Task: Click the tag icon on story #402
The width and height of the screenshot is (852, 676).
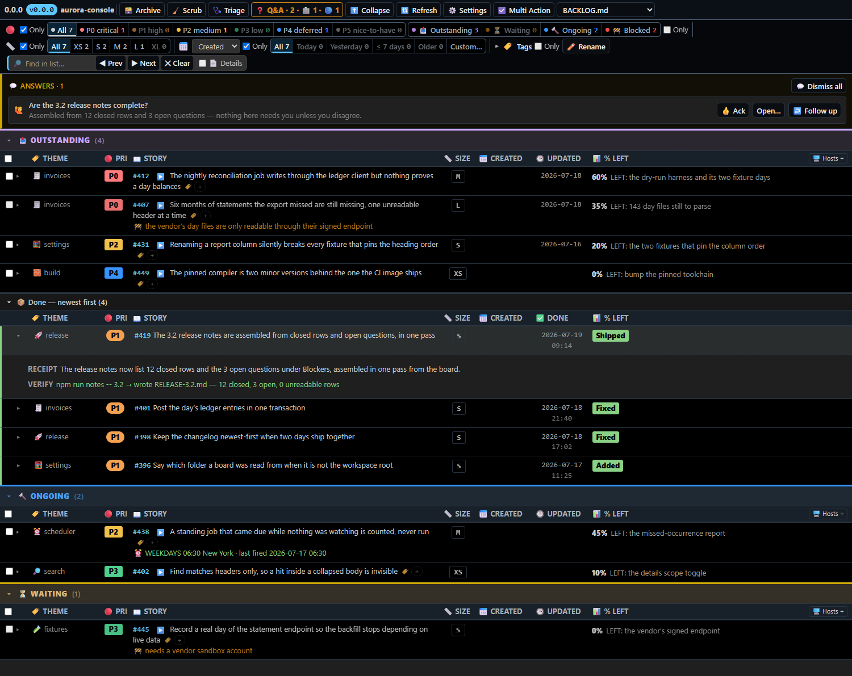Action: [x=405, y=572]
